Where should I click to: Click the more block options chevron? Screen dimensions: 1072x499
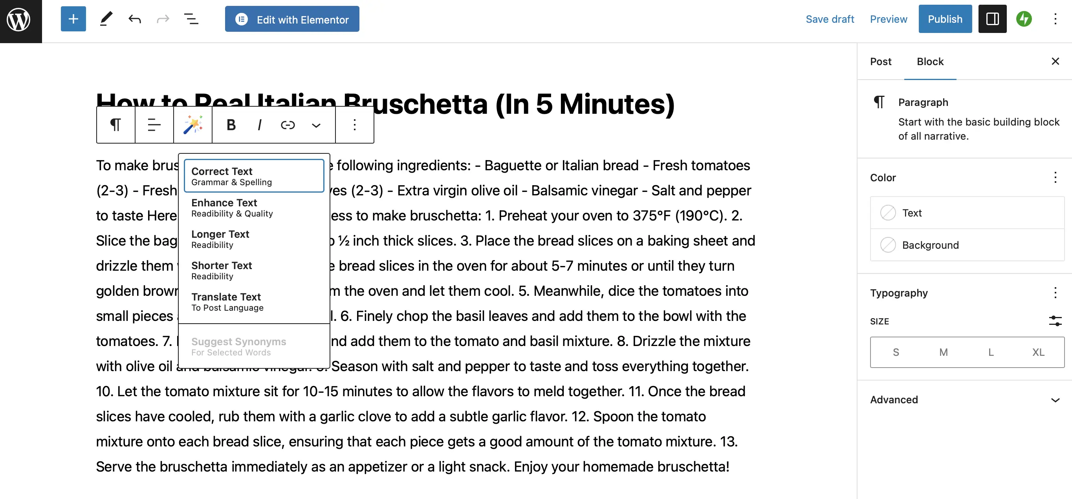(316, 125)
